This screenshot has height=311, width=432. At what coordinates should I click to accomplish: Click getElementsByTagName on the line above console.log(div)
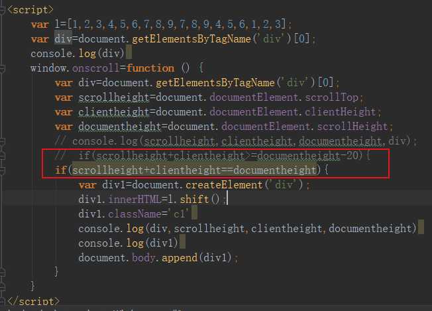191,39
